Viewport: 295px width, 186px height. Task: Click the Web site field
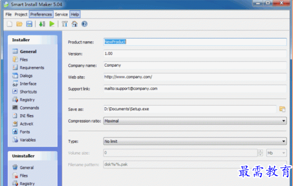tap(195, 77)
